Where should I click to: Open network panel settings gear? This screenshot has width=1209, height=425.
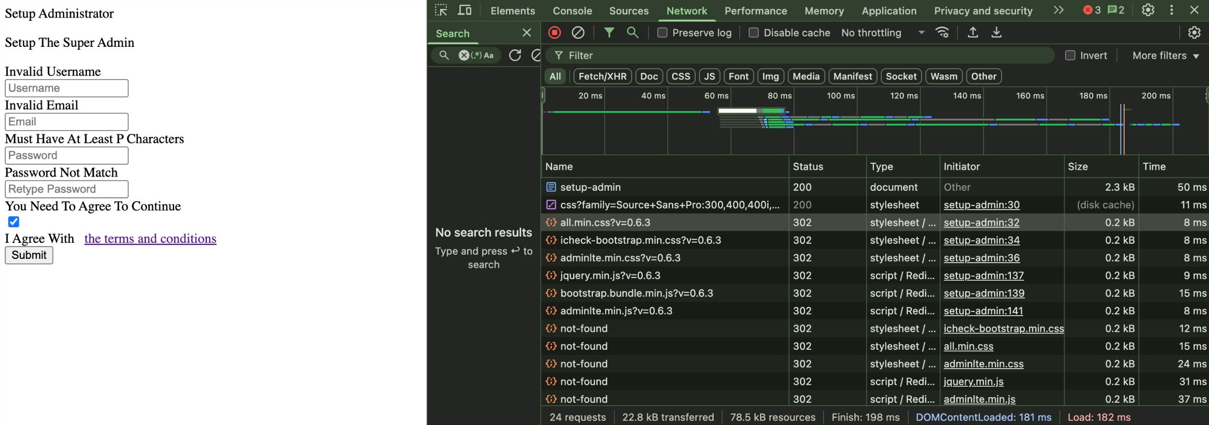click(x=1194, y=32)
